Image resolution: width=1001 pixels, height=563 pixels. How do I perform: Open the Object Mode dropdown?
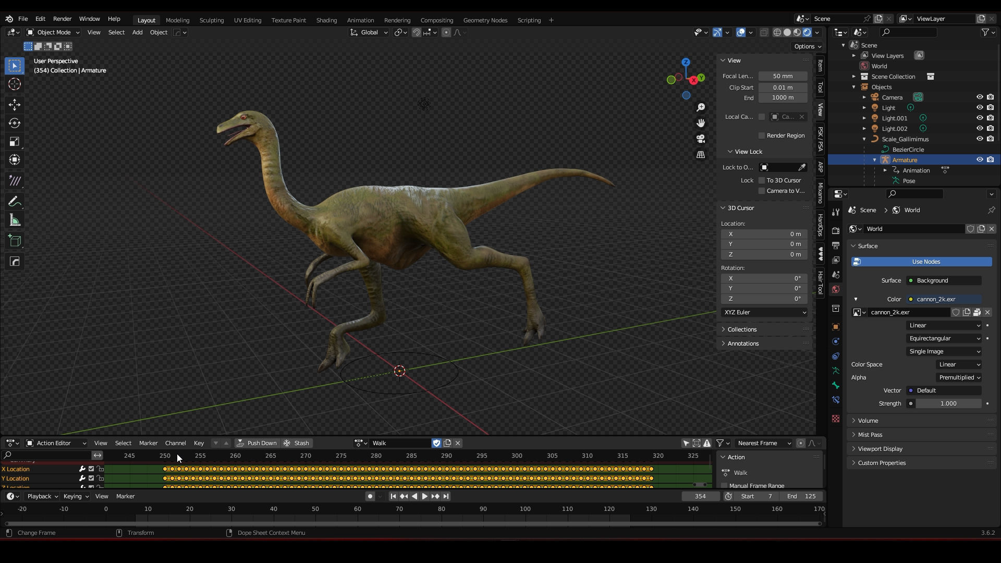53,32
